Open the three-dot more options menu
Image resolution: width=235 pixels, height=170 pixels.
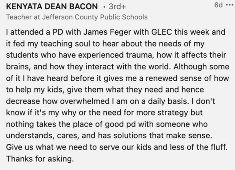pos(229,5)
